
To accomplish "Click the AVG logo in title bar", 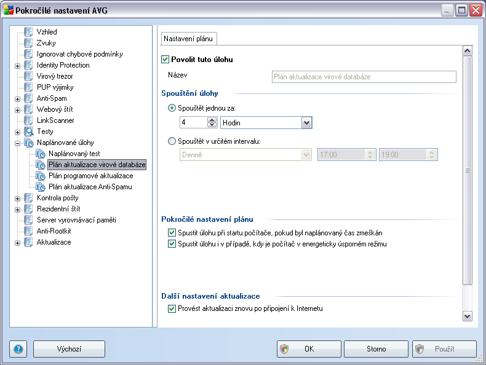I will pyautogui.click(x=9, y=10).
